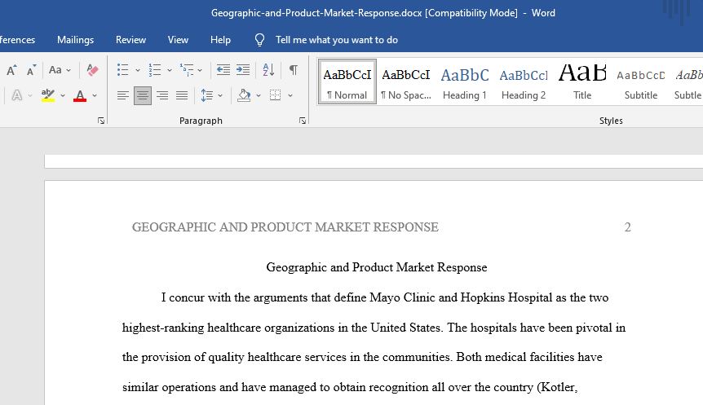Screen dimensions: 703x405
Task: Apply text effects with the outlined A icon
Action: pos(16,95)
